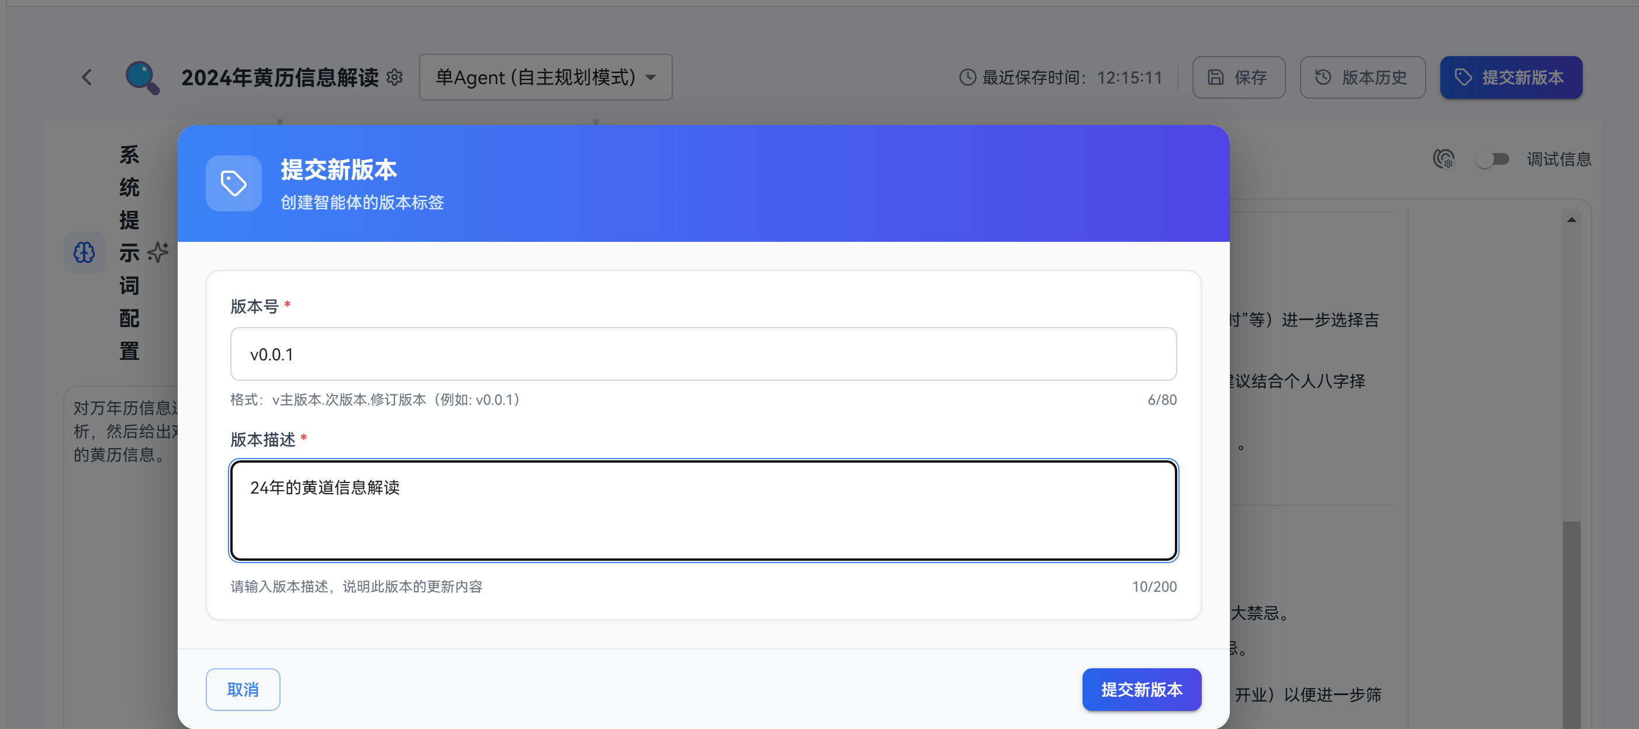Toggle the 调试信息 switch
Viewport: 1639px width, 729px height.
tap(1492, 159)
